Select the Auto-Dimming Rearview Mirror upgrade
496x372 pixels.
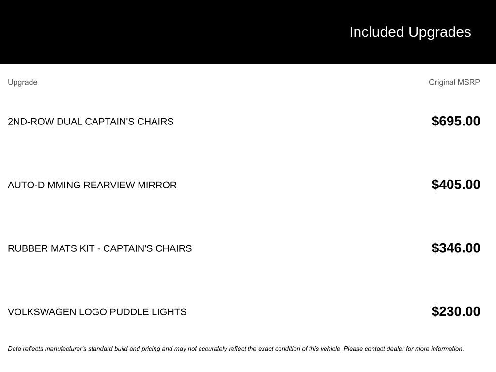(x=92, y=185)
